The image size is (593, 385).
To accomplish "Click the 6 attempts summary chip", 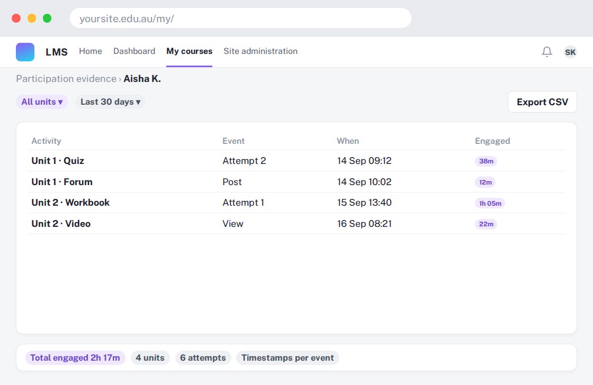I will click(x=203, y=358).
